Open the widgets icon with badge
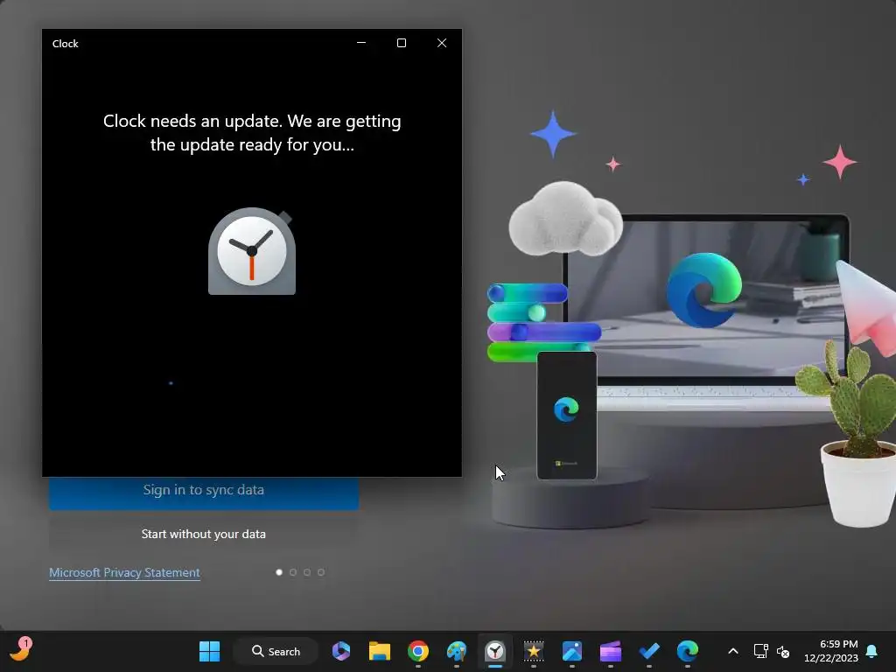 (22, 650)
